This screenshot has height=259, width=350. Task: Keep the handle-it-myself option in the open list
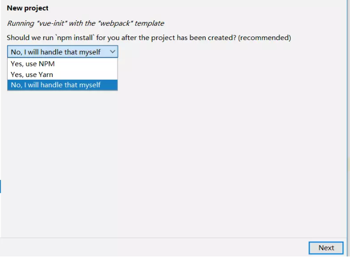(x=56, y=85)
